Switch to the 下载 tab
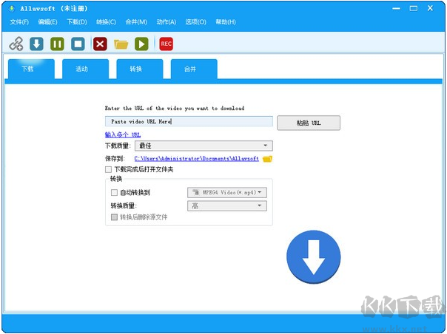 31,69
